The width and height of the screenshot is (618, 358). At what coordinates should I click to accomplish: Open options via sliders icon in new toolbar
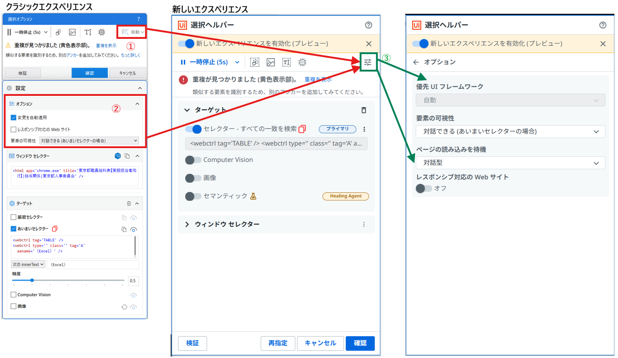368,62
